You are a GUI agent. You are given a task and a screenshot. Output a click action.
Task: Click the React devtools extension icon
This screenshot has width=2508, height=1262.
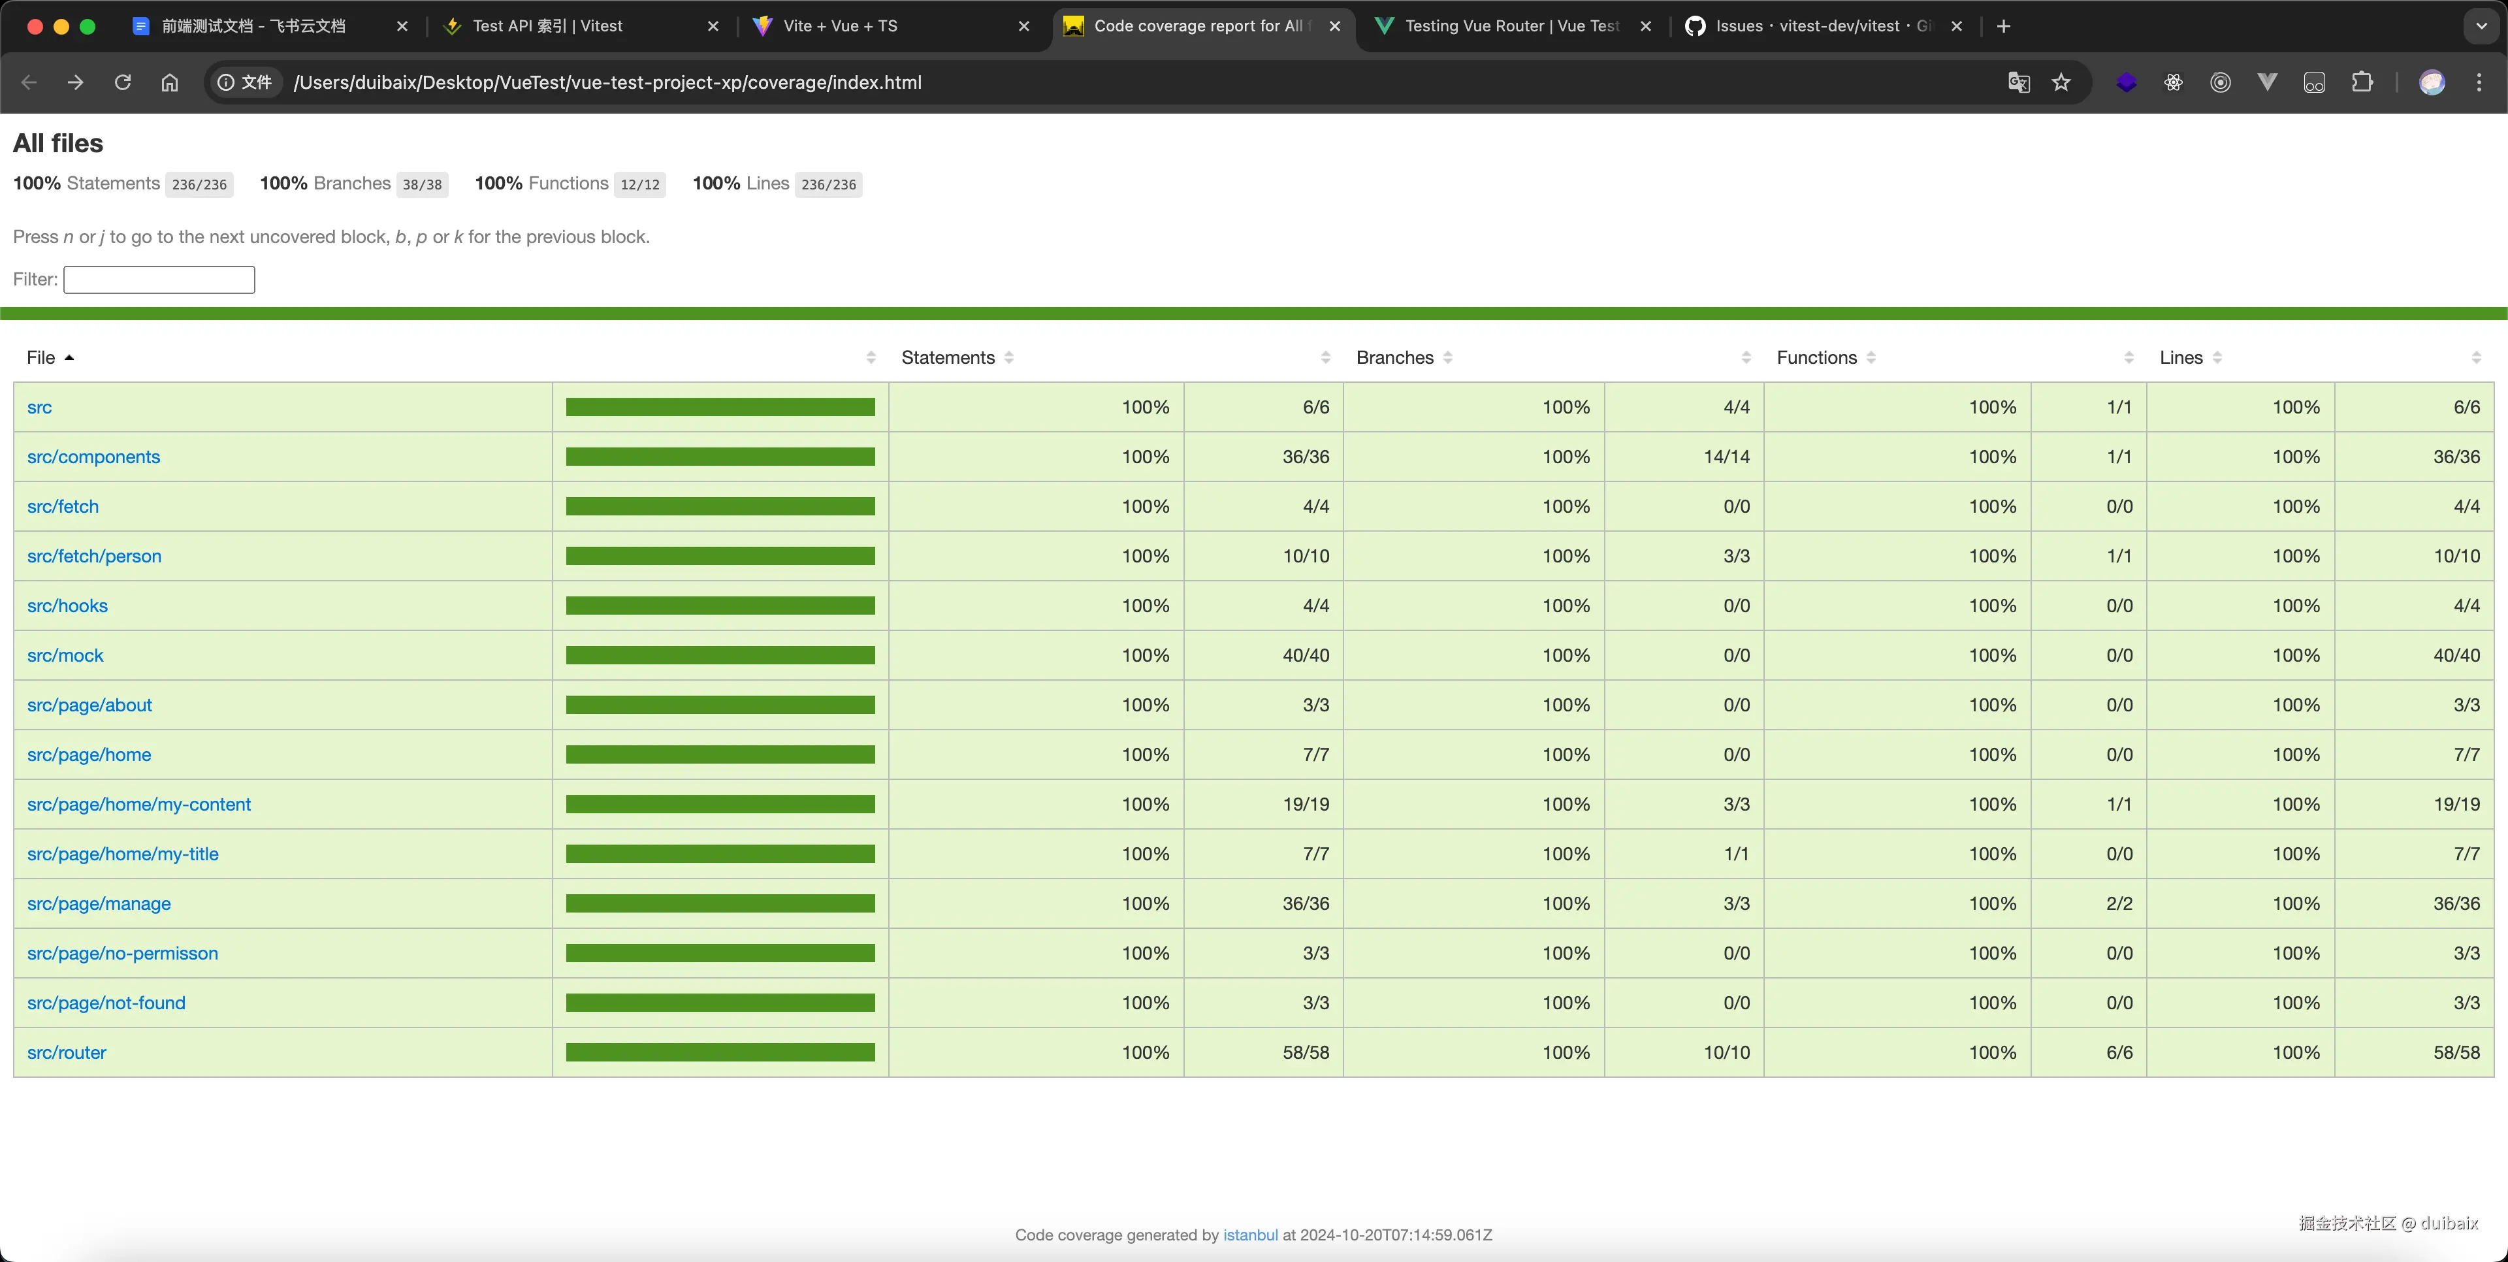(2173, 83)
